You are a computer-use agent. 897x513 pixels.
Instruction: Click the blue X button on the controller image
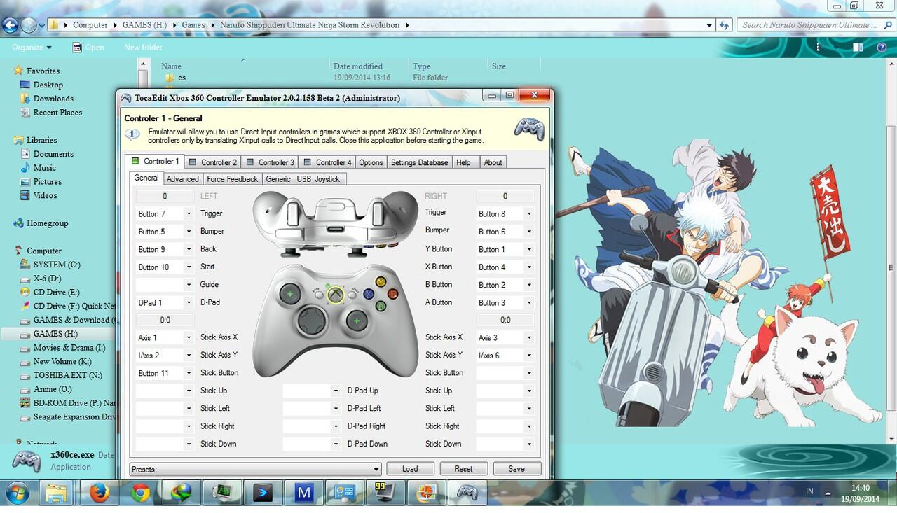(369, 295)
